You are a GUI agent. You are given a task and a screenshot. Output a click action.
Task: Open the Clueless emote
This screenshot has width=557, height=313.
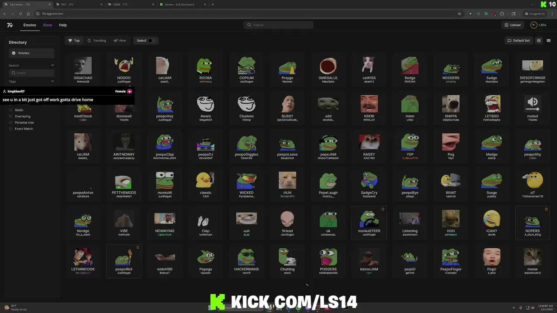coord(246,108)
